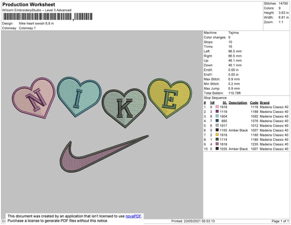Click the 'Up:' label
291x225 pixels.
pyautogui.click(x=206, y=61)
